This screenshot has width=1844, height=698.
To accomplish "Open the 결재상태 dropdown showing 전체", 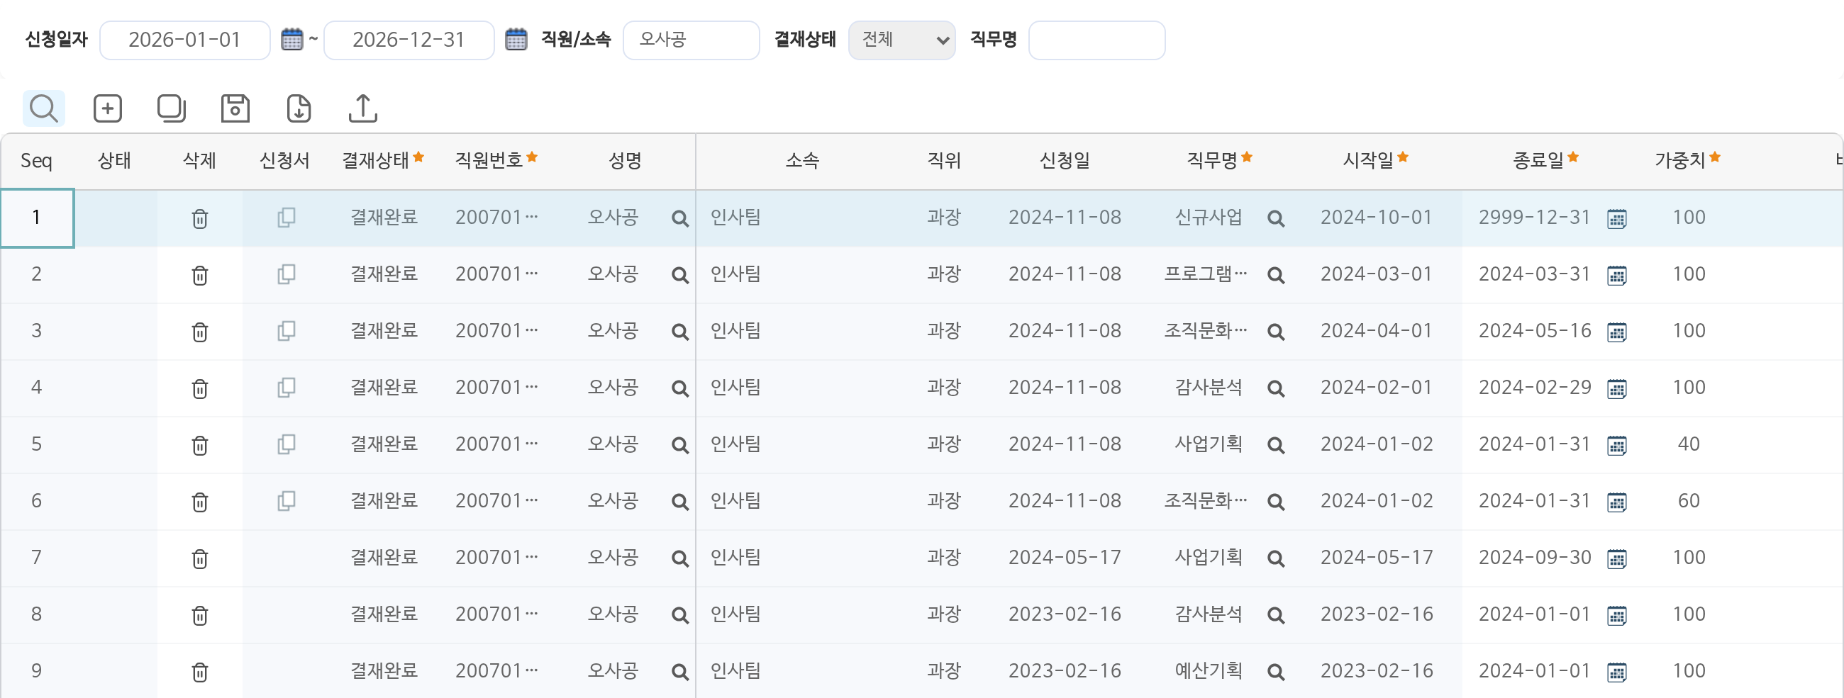I will point(901,40).
